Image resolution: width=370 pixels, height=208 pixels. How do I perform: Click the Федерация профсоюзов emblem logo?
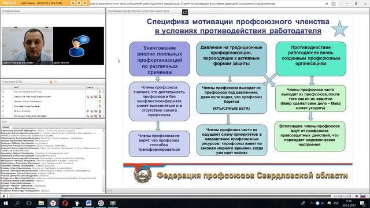[x=143, y=174]
